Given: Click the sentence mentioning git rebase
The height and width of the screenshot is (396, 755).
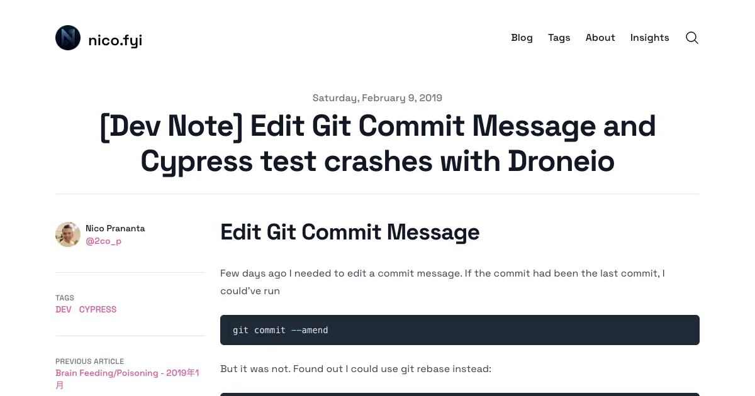Looking at the screenshot, I should [355, 369].
